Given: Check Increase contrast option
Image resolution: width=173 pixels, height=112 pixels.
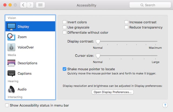Looking at the screenshot, I should pos(127,22).
